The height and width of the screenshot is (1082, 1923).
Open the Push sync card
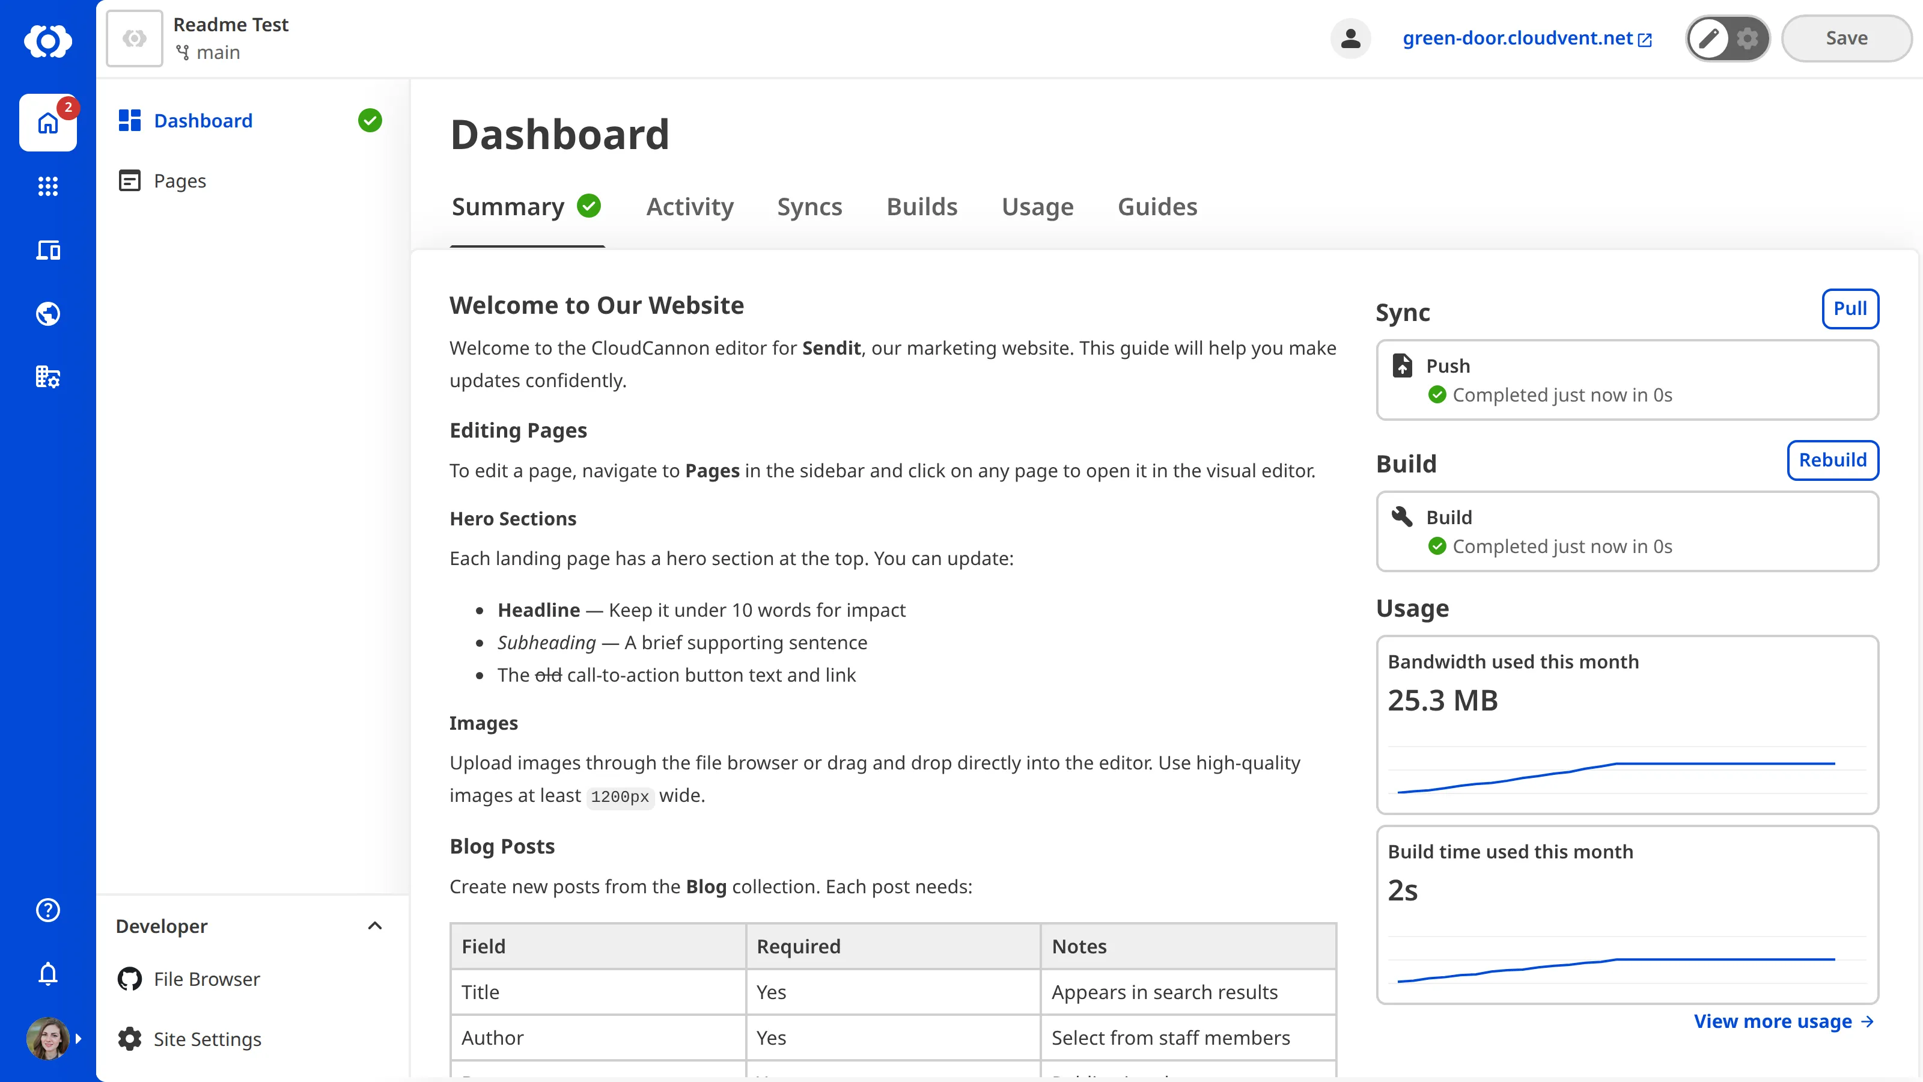click(1627, 380)
